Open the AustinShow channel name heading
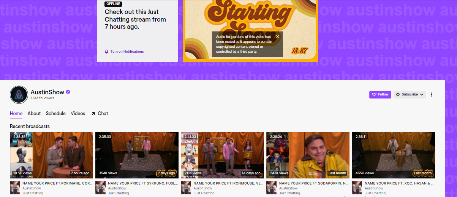The image size is (457, 197). (47, 92)
